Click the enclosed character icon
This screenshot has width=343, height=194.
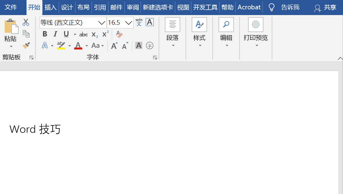(x=150, y=46)
